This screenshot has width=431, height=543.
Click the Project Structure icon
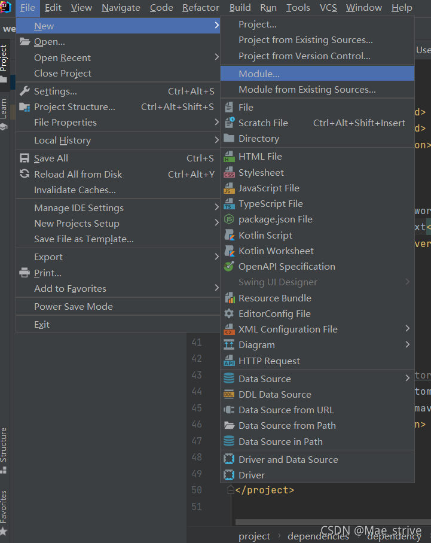25,107
